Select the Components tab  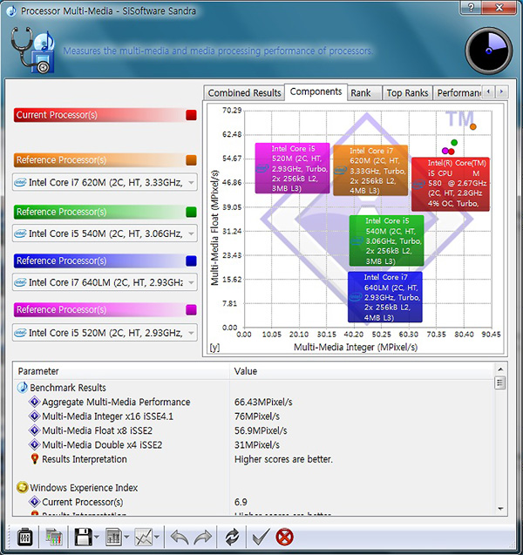pos(316,91)
